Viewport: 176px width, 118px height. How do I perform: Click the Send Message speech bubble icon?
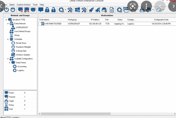[41, 10]
